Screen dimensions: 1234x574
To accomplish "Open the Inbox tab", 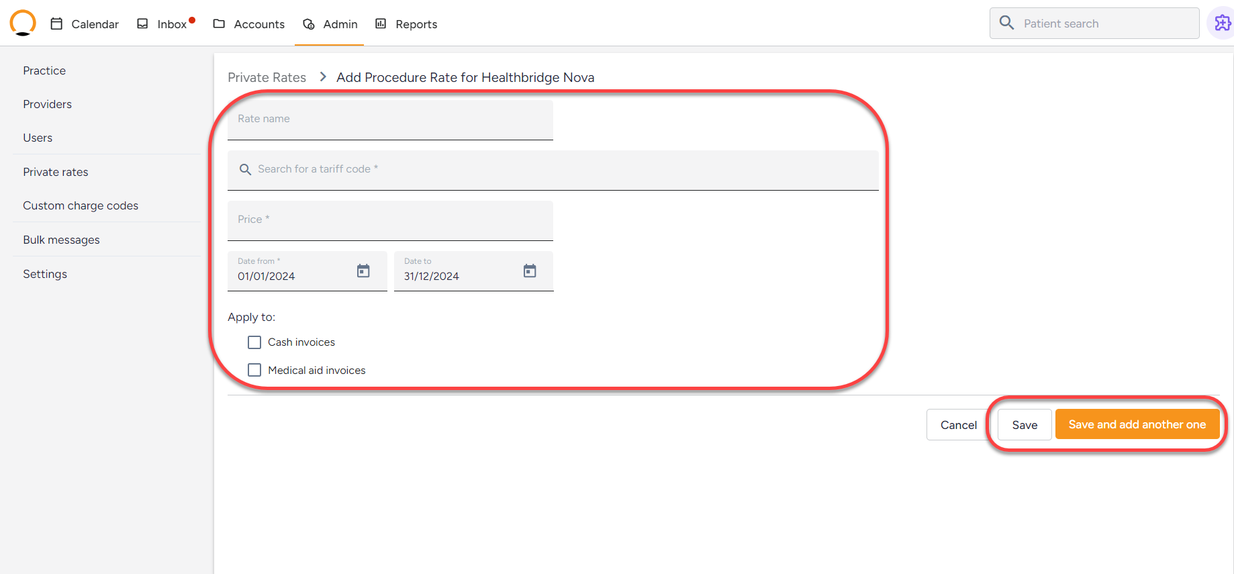I will click(x=166, y=24).
